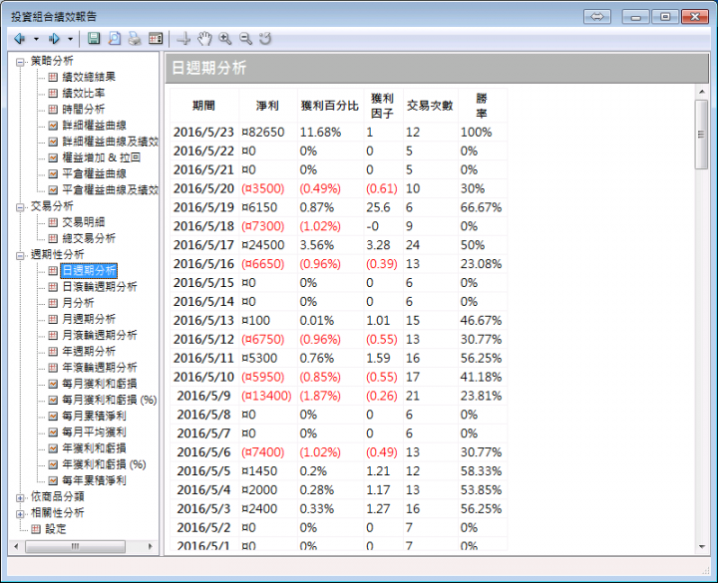718x583 pixels.
Task: Open the 設定 item in tree
Action: tap(56, 529)
